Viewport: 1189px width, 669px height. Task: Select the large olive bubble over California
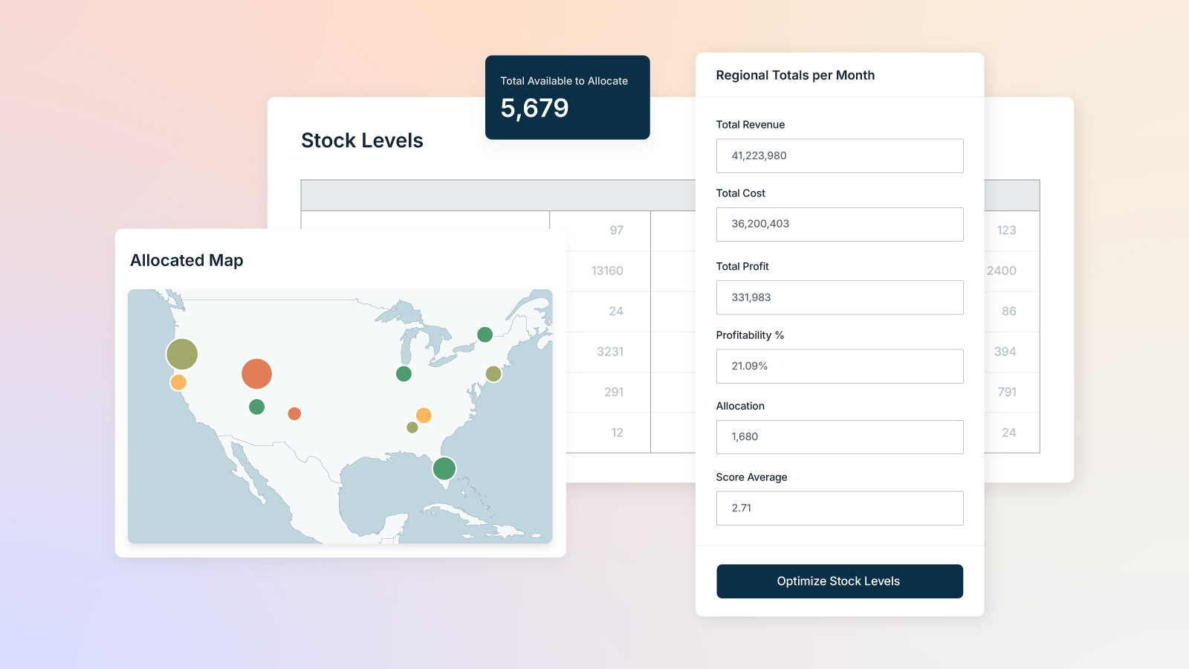182,353
